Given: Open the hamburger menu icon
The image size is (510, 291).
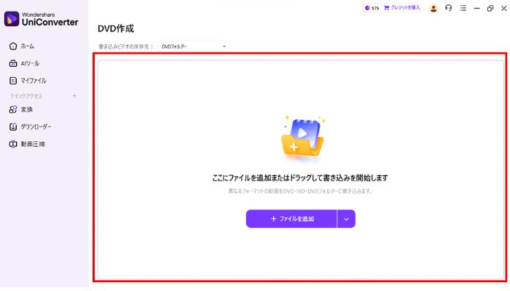Looking at the screenshot, I should (x=463, y=8).
